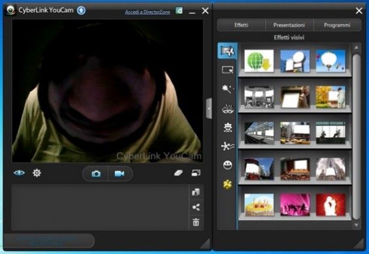Select the frames category icon with heart
Viewport: 369px width, 254px height.
(x=227, y=70)
